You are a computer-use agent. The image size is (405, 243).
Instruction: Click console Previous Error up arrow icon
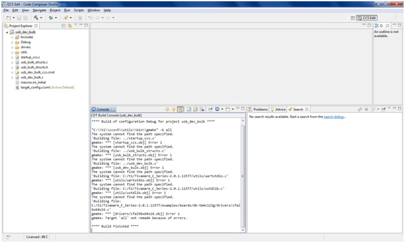click(x=173, y=109)
